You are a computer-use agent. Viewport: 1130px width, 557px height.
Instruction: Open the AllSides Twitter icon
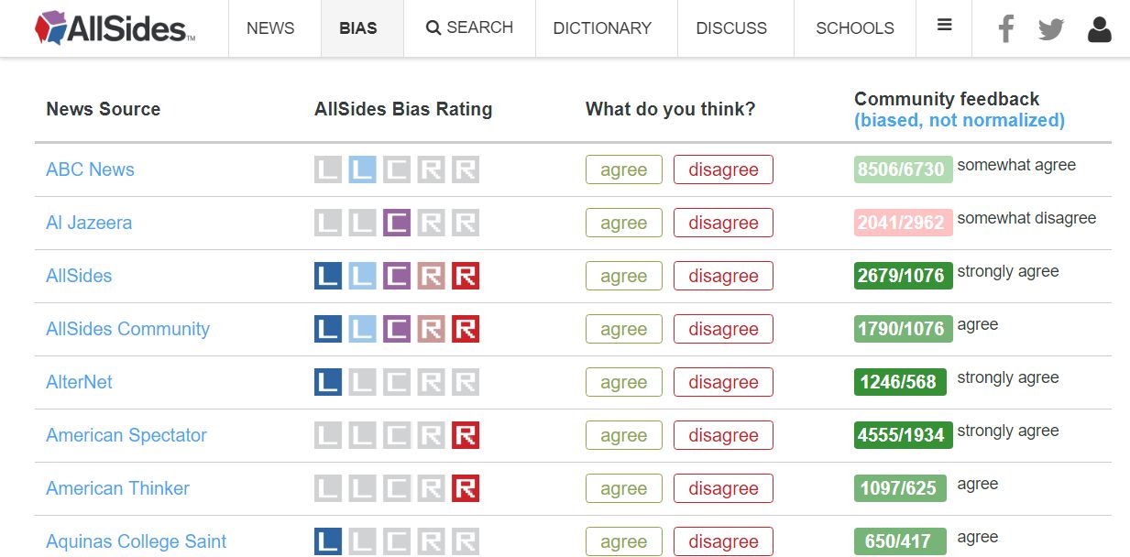(1051, 29)
